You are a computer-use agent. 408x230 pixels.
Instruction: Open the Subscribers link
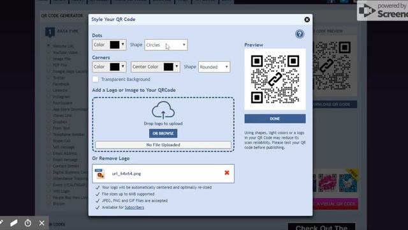click(x=135, y=207)
